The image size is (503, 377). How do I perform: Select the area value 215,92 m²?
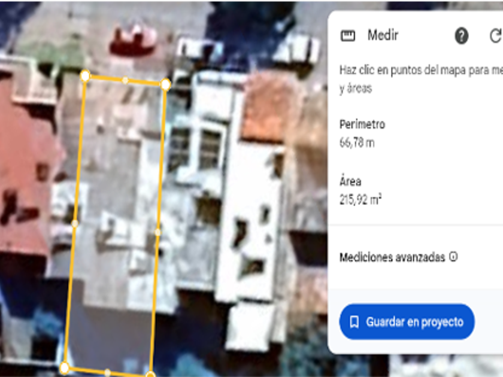click(x=360, y=200)
